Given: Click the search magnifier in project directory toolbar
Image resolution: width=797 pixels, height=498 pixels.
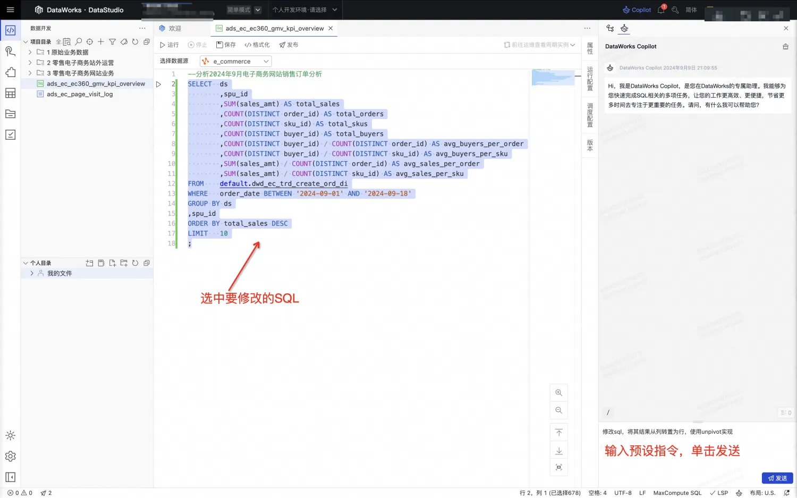Looking at the screenshot, I should click(79, 41).
